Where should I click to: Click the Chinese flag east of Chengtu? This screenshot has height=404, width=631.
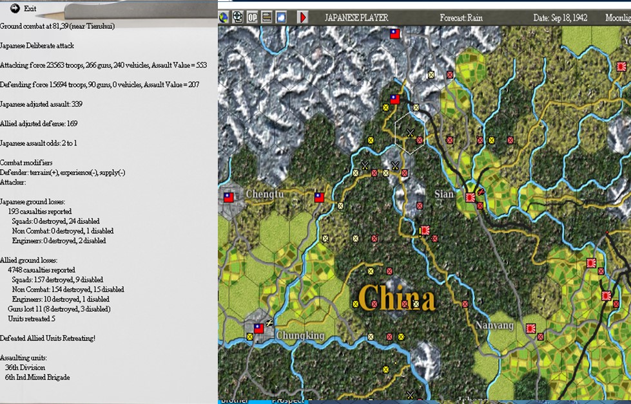pyautogui.click(x=319, y=197)
